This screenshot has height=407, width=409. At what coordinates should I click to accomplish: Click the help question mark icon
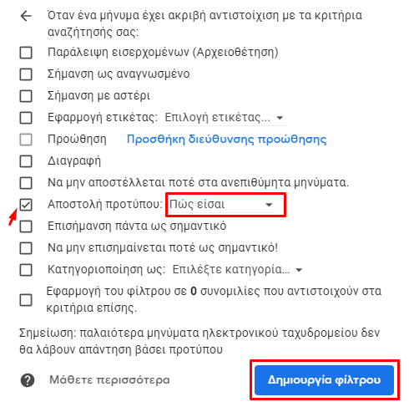28,380
